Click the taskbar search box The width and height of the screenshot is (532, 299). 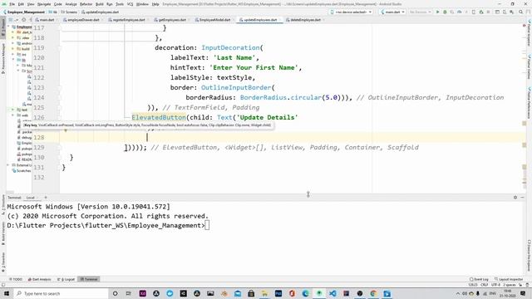pyautogui.click(x=61, y=293)
